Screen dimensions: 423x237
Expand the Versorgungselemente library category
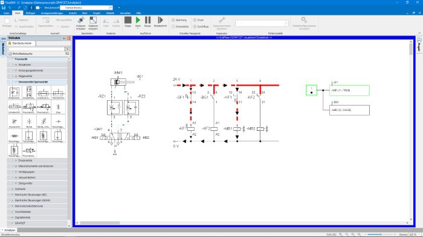point(16,71)
